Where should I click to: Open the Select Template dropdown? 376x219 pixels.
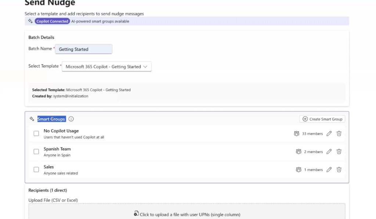pyautogui.click(x=106, y=67)
